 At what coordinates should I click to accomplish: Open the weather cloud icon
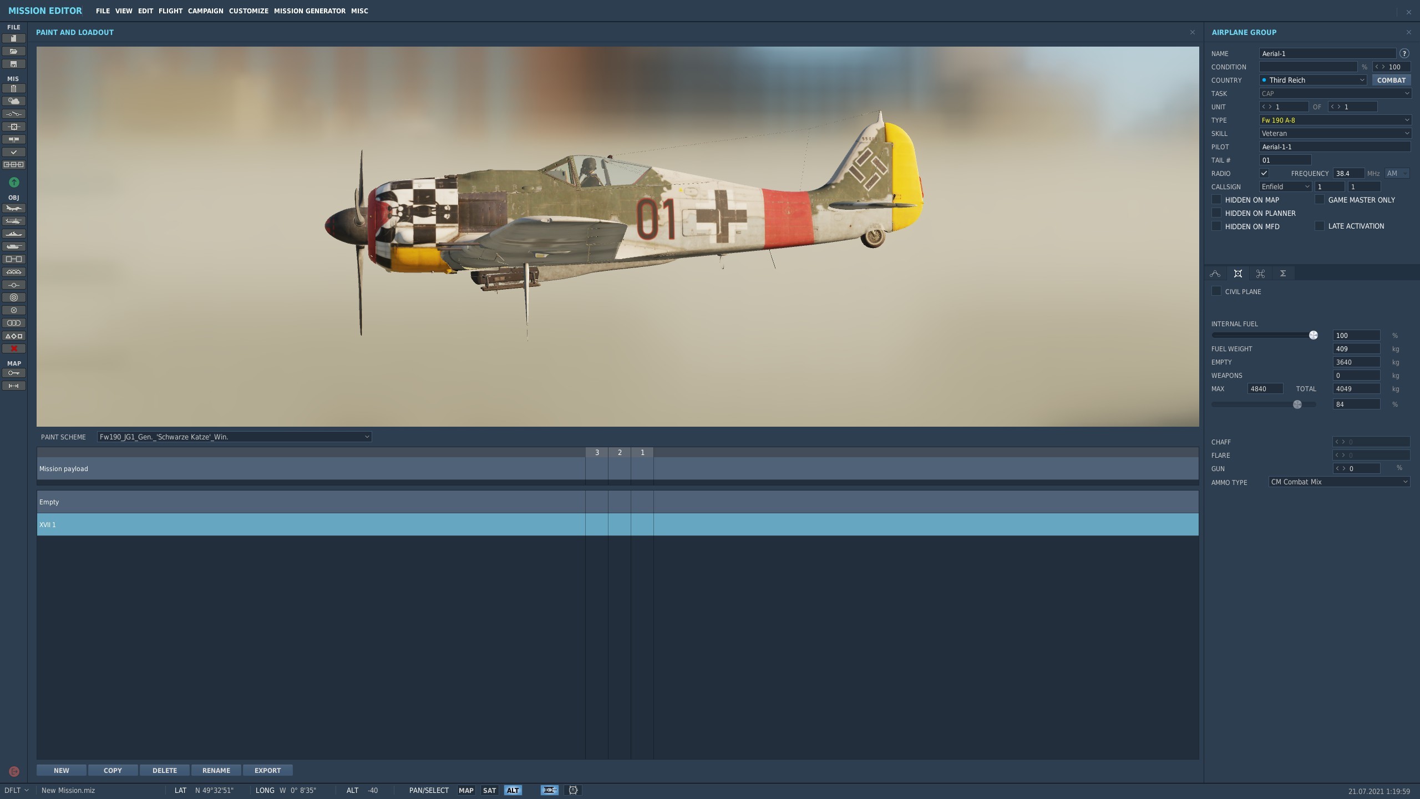[14, 101]
